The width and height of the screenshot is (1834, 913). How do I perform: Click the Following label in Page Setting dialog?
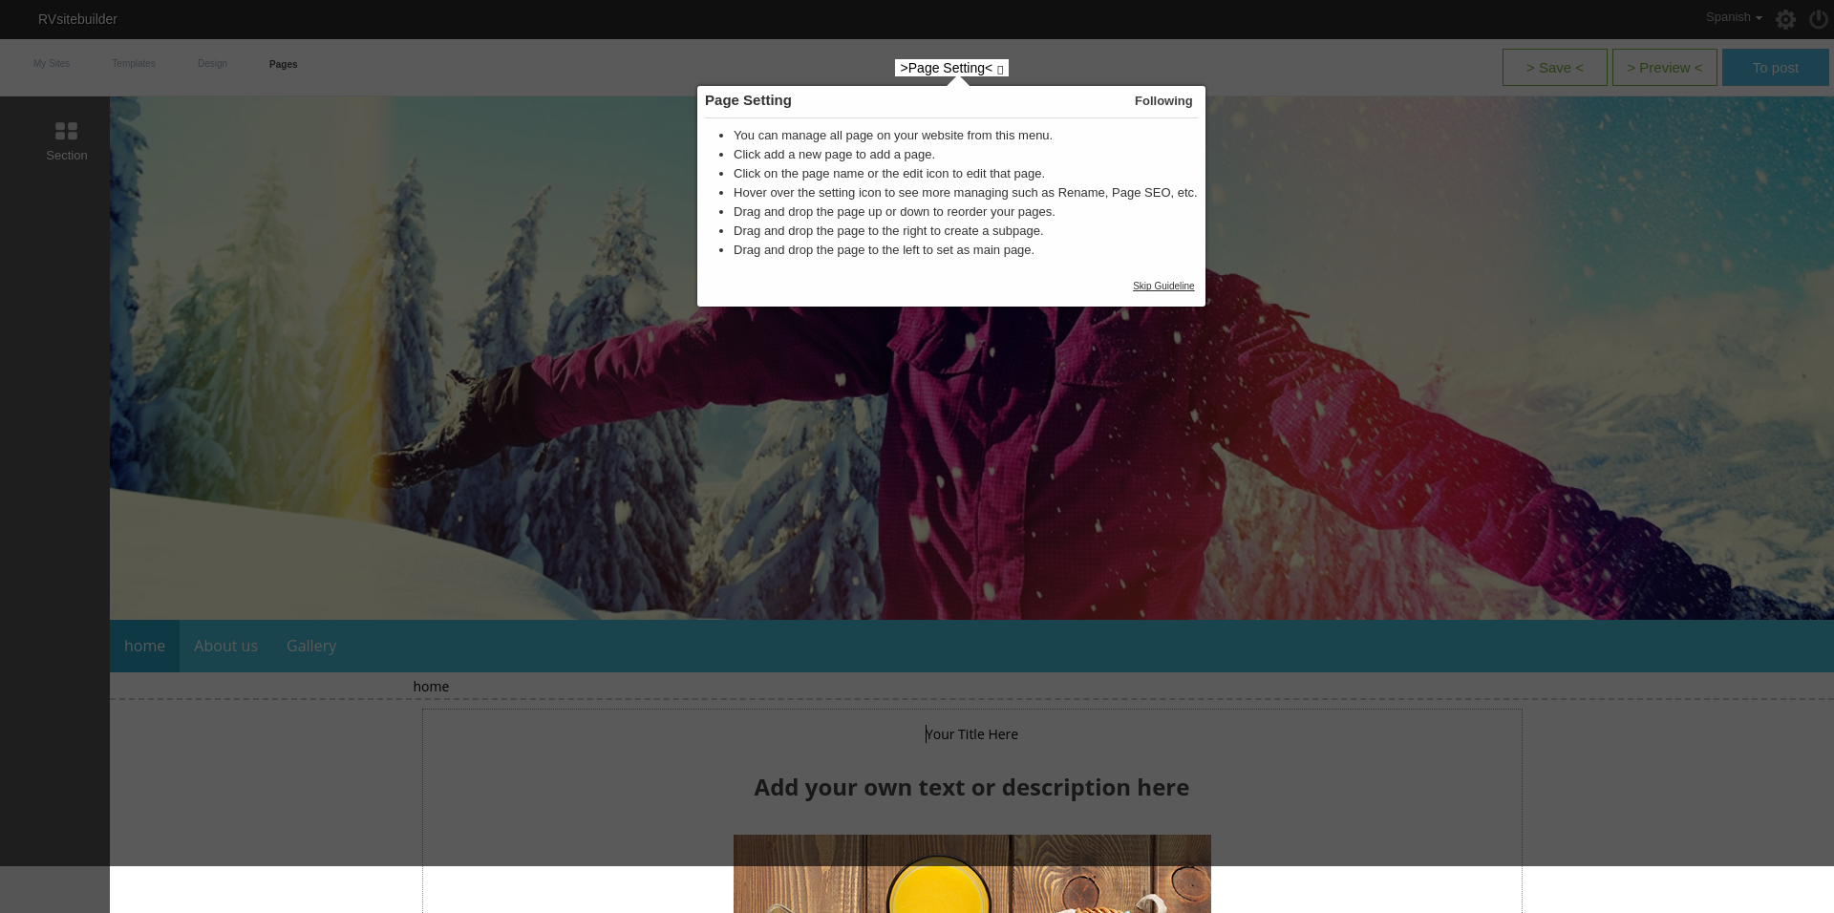click(x=1162, y=100)
